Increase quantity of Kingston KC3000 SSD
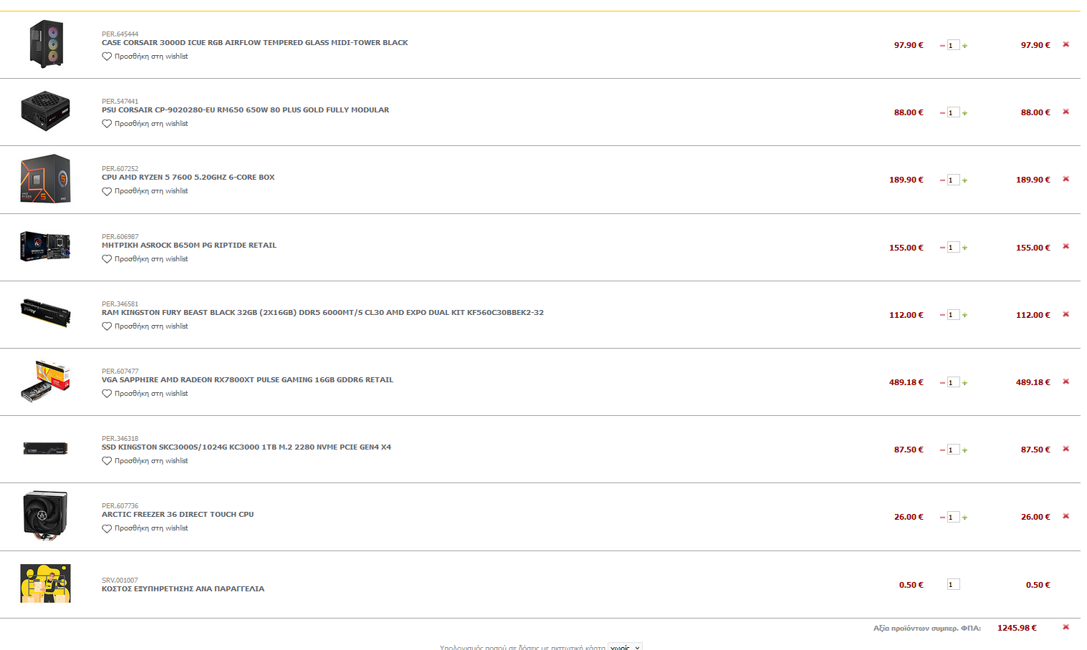 click(x=964, y=450)
